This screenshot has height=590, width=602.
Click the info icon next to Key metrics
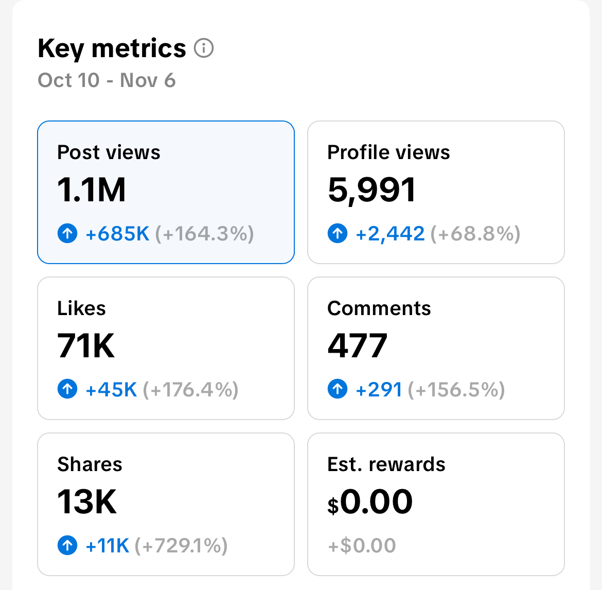(x=204, y=48)
